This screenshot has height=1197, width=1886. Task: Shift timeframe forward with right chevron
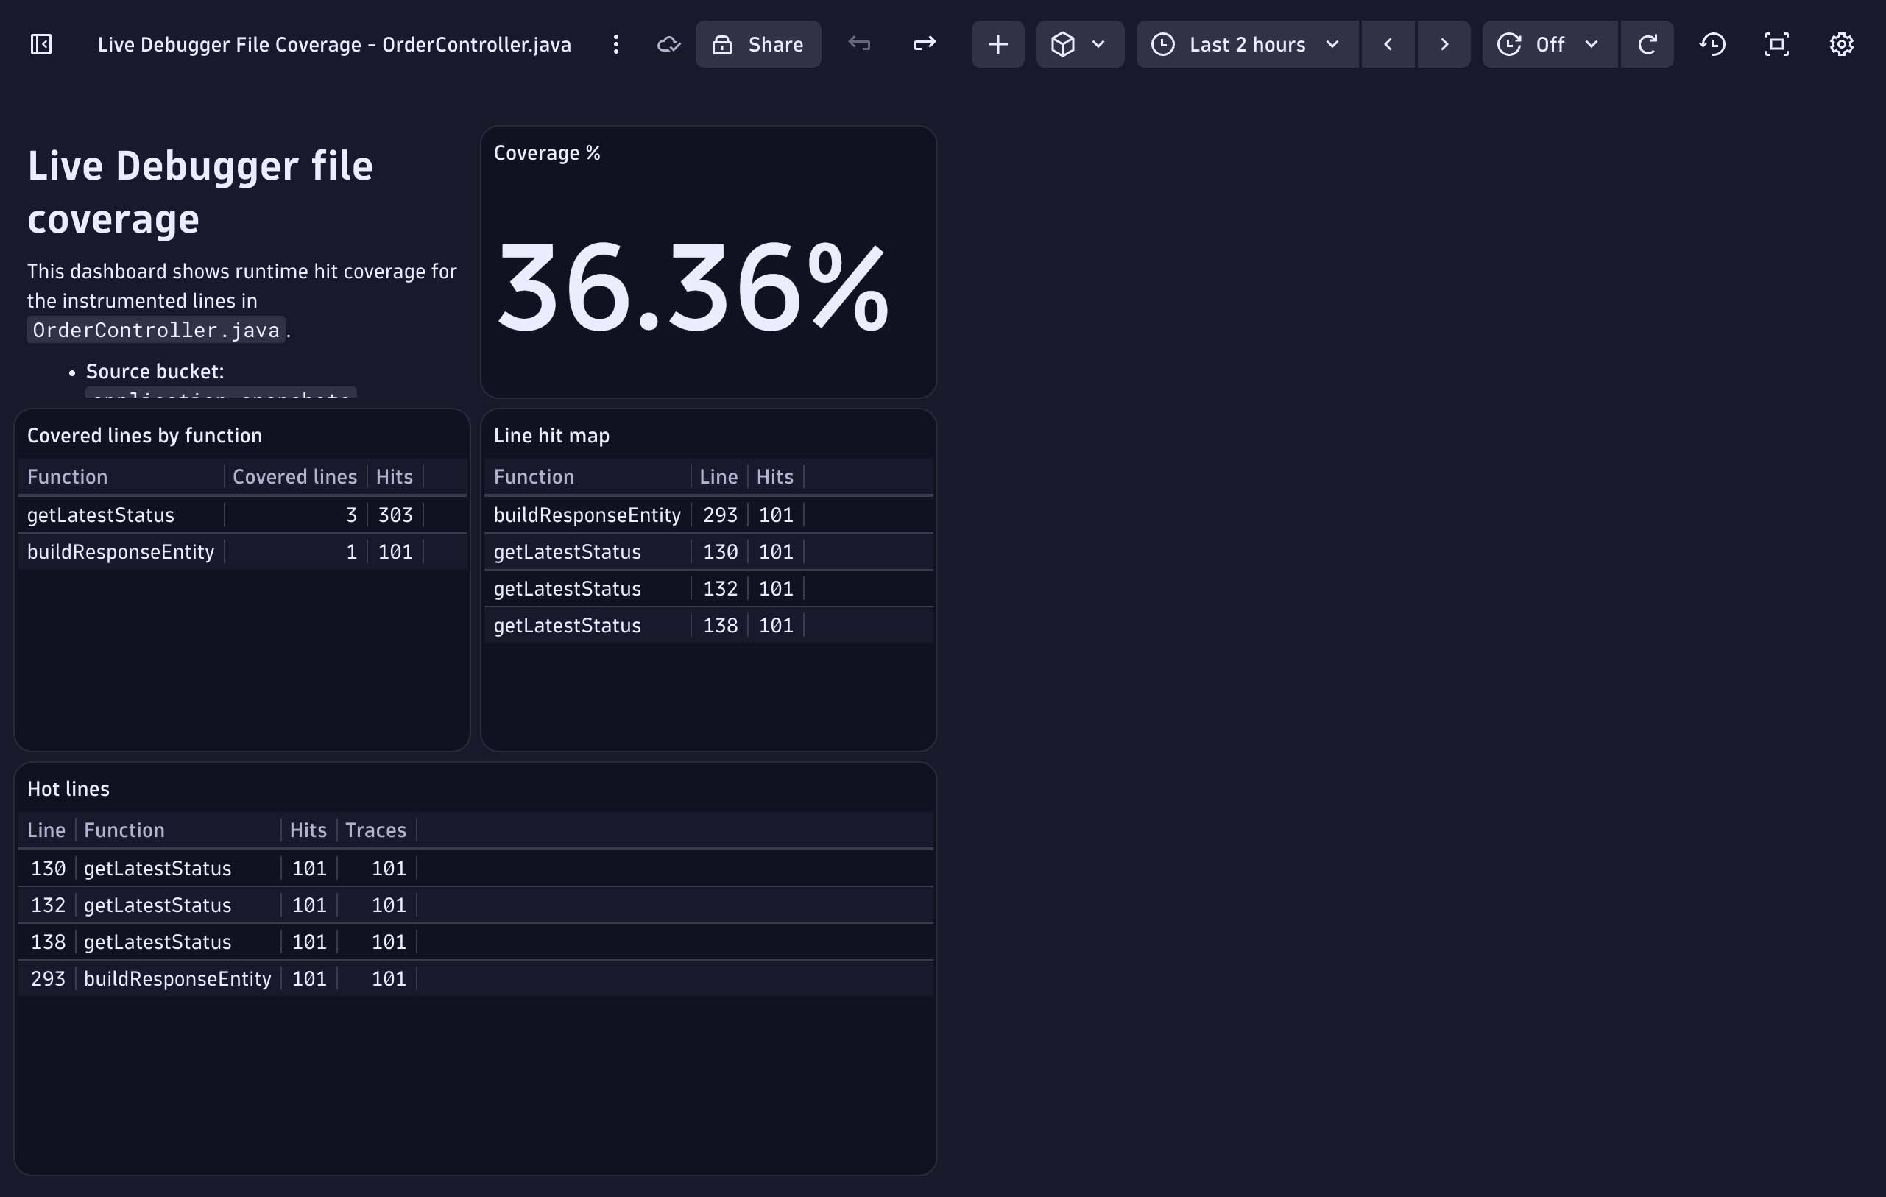point(1444,45)
